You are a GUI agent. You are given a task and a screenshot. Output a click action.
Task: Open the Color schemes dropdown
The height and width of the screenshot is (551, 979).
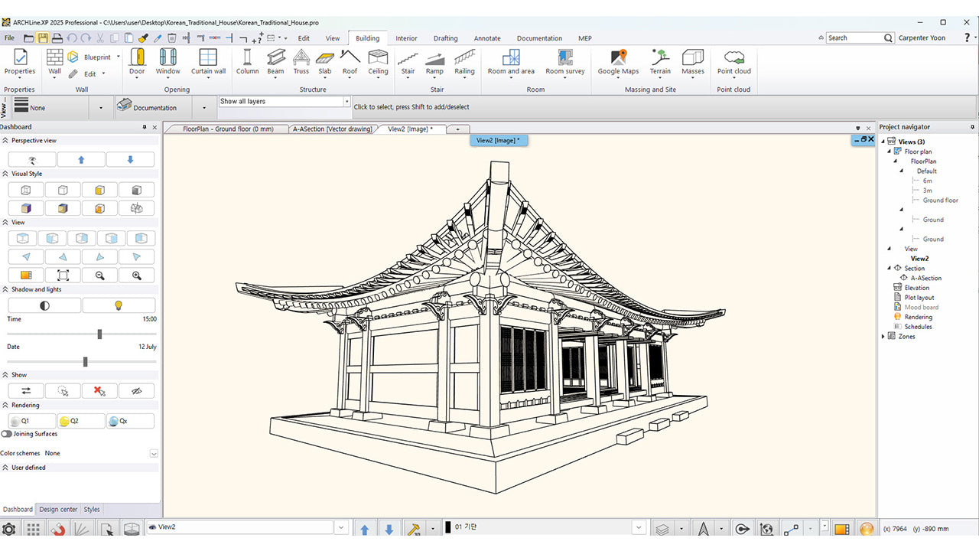point(154,454)
